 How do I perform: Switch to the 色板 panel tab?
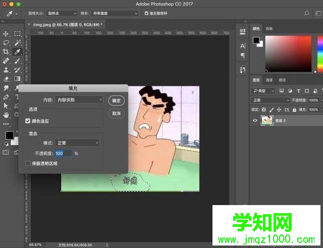pyautogui.click(x=269, y=29)
